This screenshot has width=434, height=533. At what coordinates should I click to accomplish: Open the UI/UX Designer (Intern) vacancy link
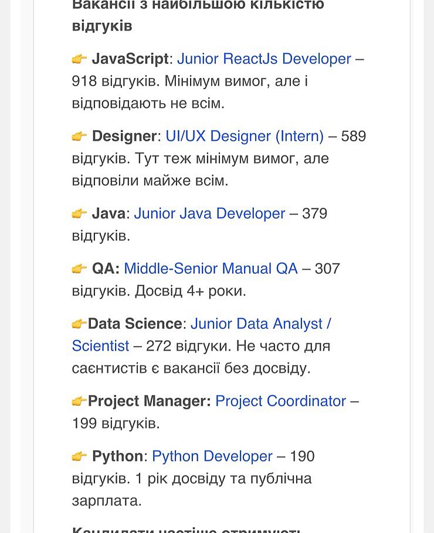click(x=245, y=137)
